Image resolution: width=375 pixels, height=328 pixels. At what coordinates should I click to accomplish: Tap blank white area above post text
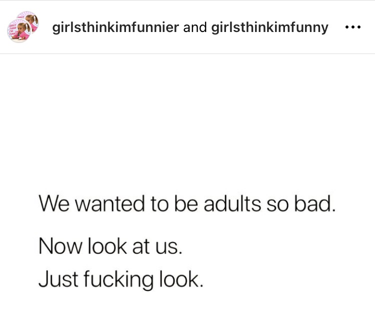187,119
